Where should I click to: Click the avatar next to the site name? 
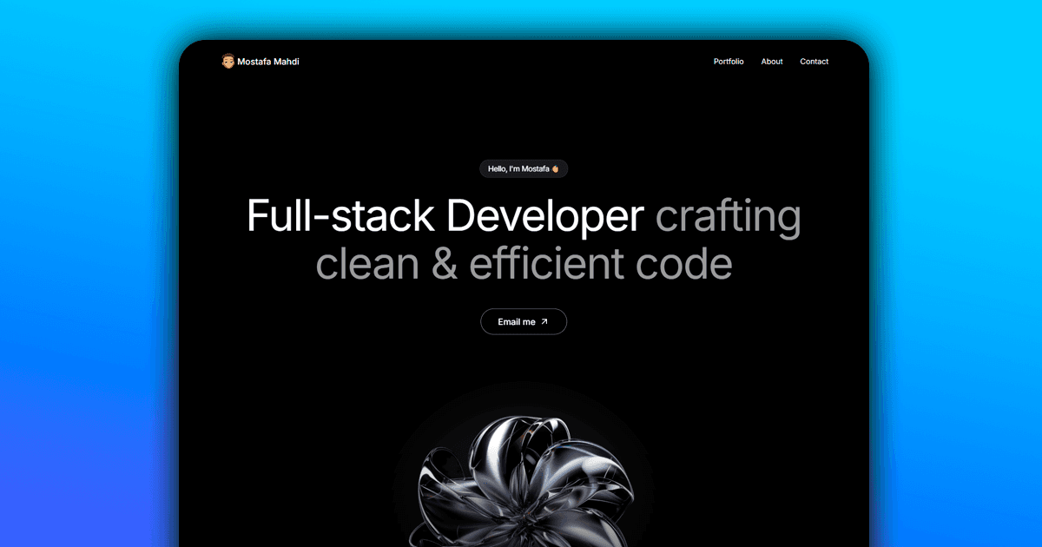pyautogui.click(x=229, y=61)
